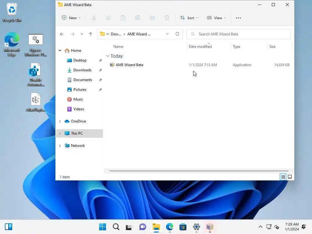Switch to large thumbnails view icon
Viewport: 312px width, 234px height.
[x=290, y=177]
